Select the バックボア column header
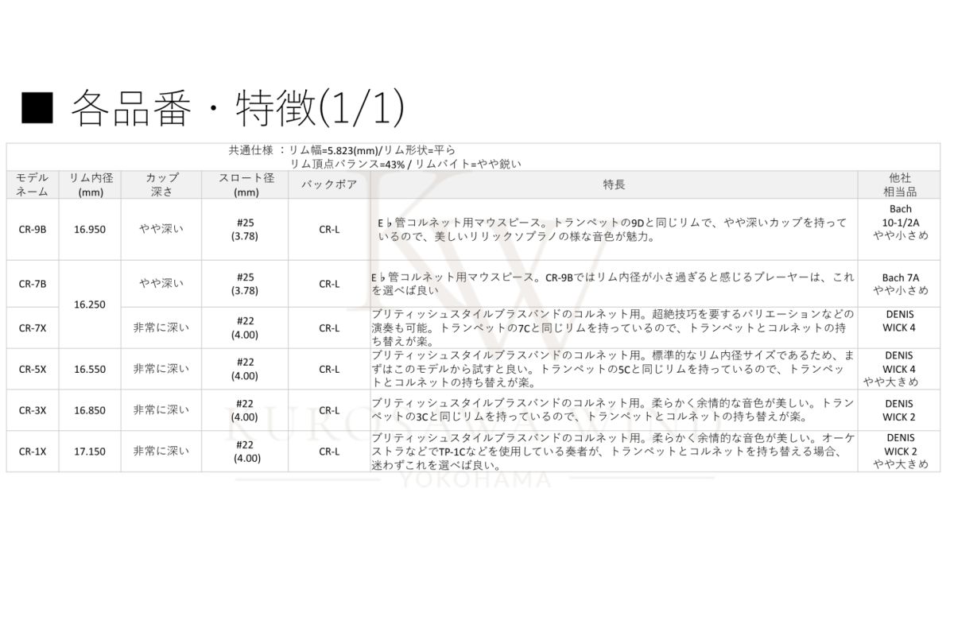 click(x=329, y=184)
